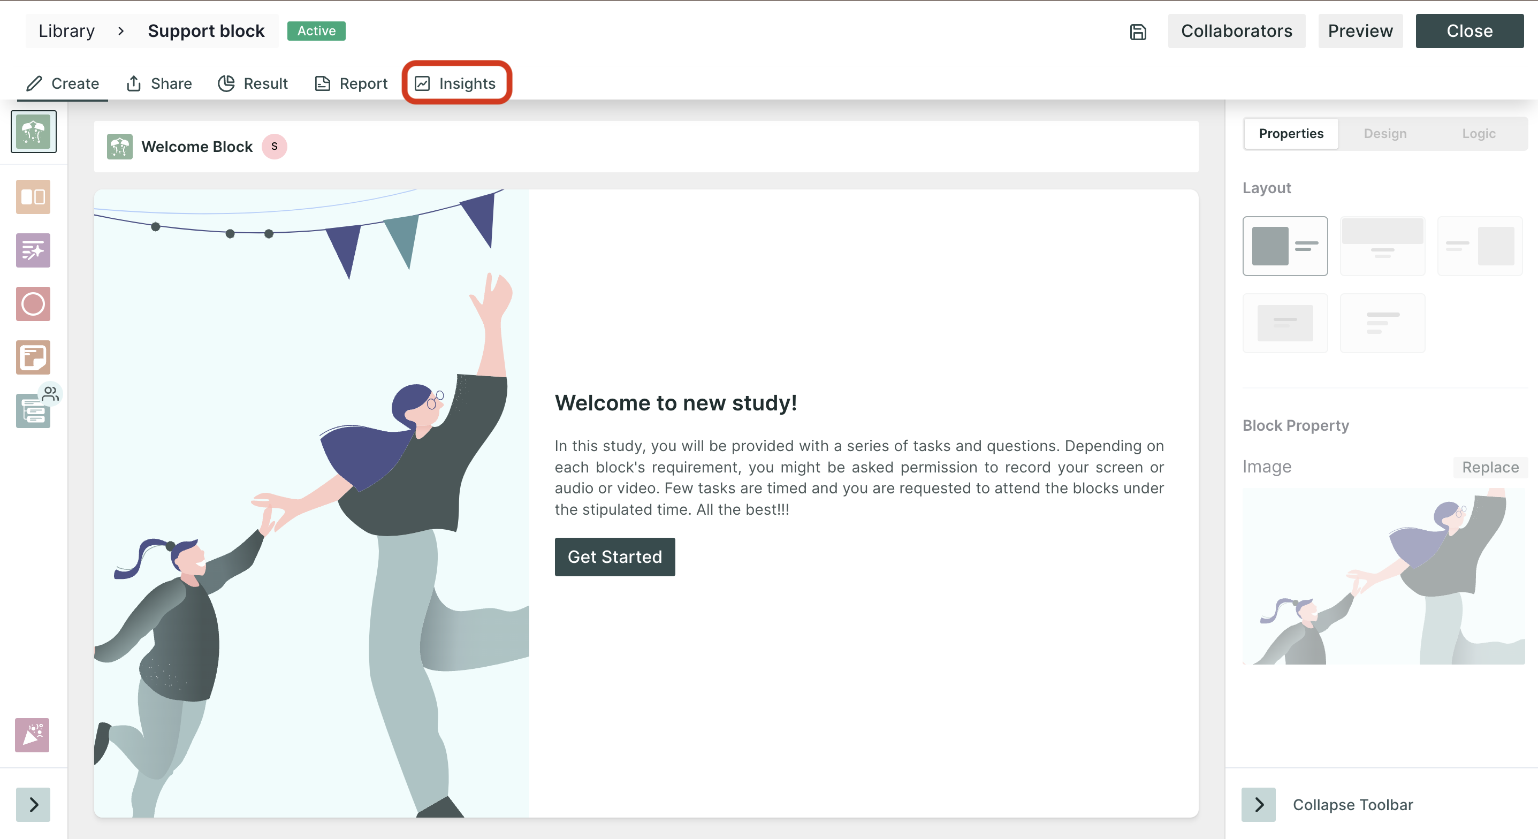Screen dimensions: 1538x839
Task: Select the brown sticky note block icon
Action: [x=33, y=357]
